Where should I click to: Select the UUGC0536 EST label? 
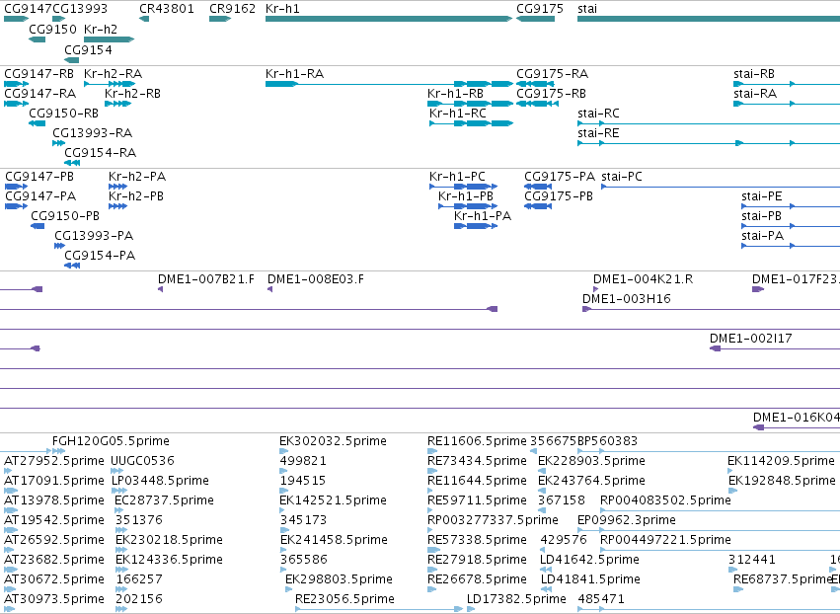(142, 461)
